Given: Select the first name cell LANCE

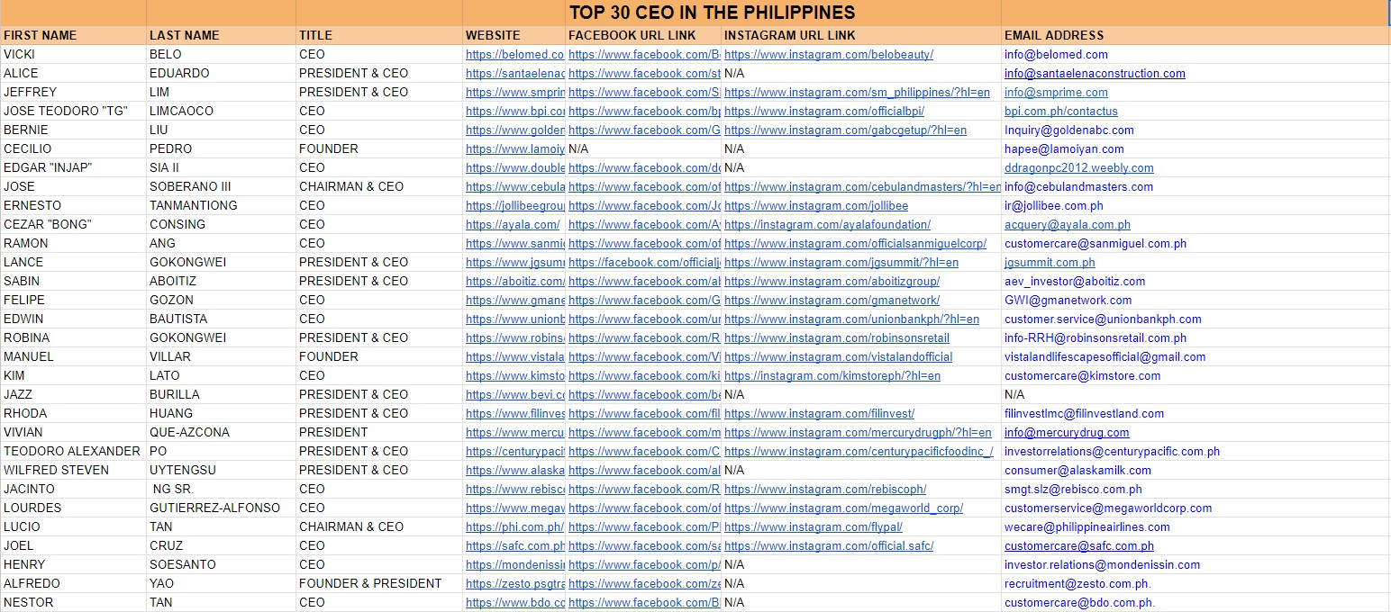Looking at the screenshot, I should 73,263.
